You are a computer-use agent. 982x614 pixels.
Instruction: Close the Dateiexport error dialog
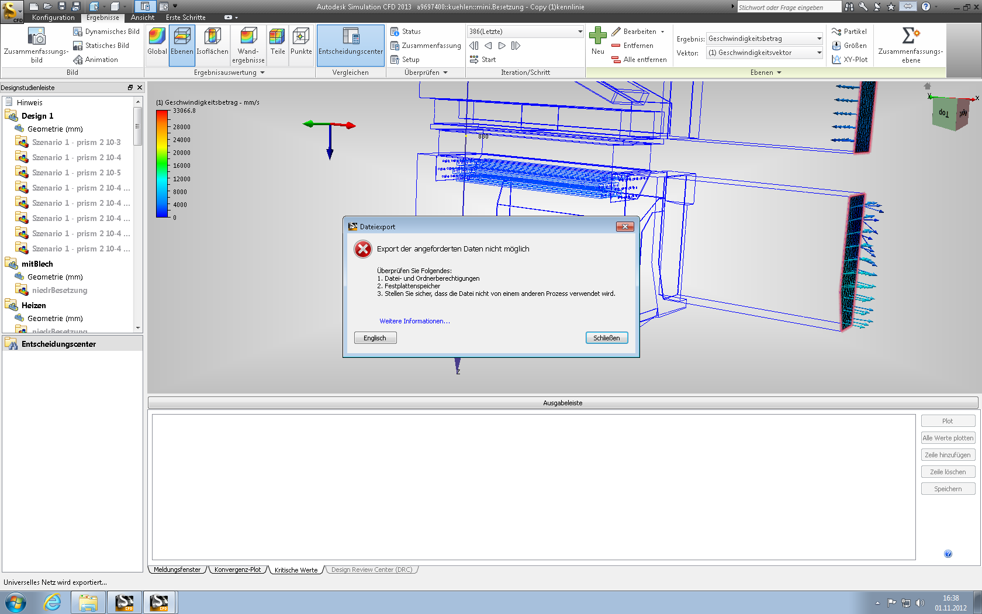click(x=625, y=226)
